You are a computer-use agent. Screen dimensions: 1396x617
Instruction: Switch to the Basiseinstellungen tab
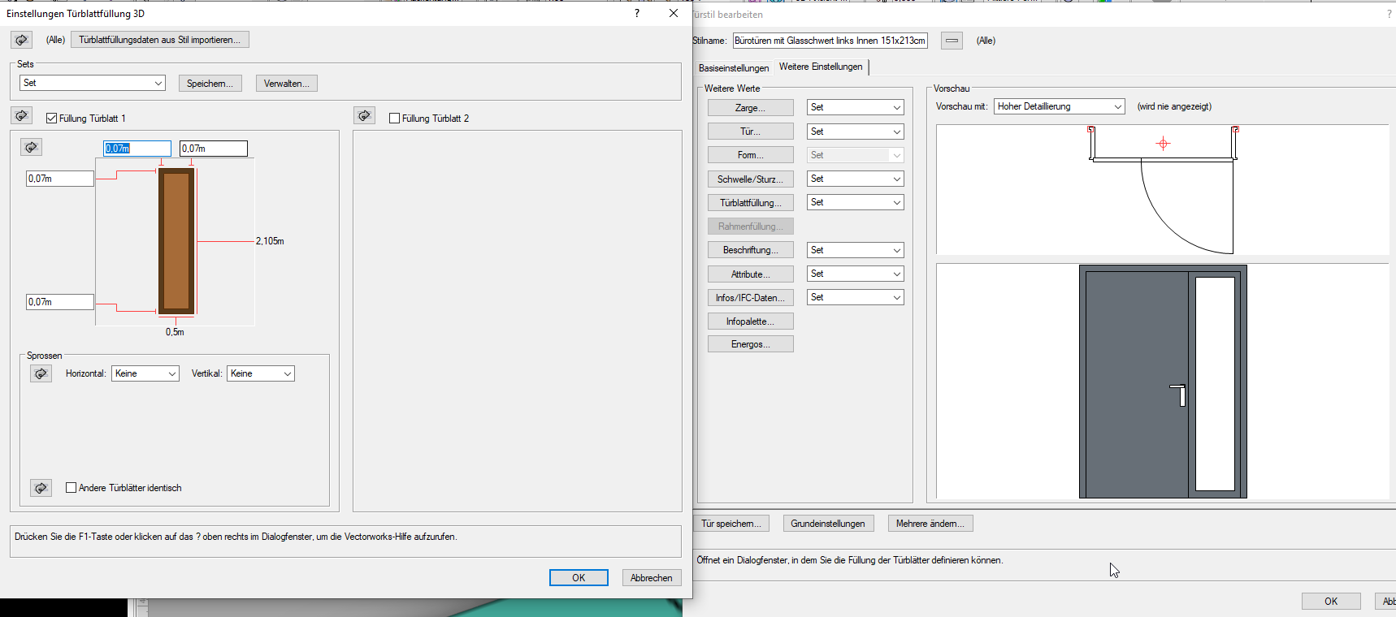point(733,68)
